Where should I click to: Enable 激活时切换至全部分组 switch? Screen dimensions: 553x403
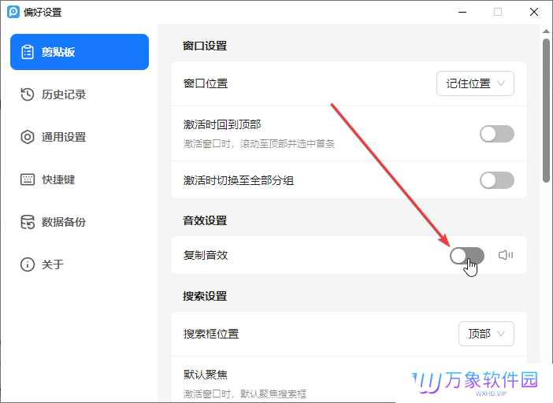[x=497, y=180]
